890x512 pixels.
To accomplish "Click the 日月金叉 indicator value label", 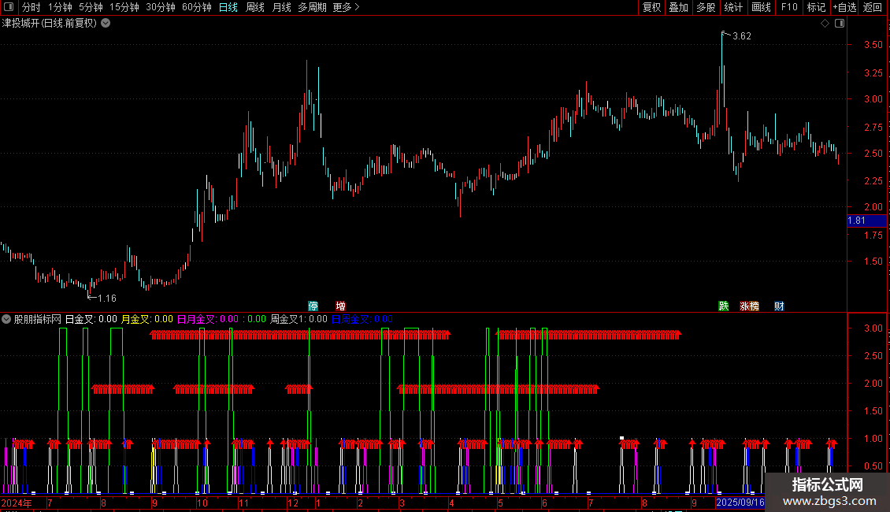I will tap(208, 319).
